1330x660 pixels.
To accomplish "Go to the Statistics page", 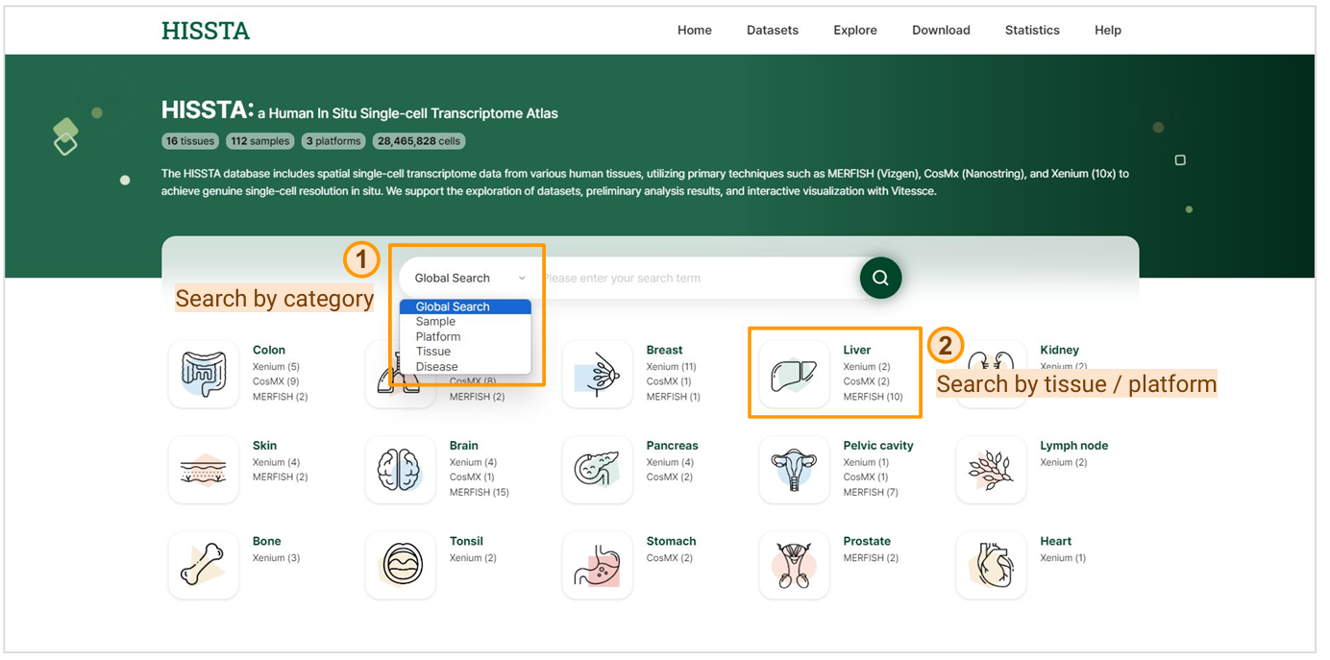I will pyautogui.click(x=1031, y=30).
